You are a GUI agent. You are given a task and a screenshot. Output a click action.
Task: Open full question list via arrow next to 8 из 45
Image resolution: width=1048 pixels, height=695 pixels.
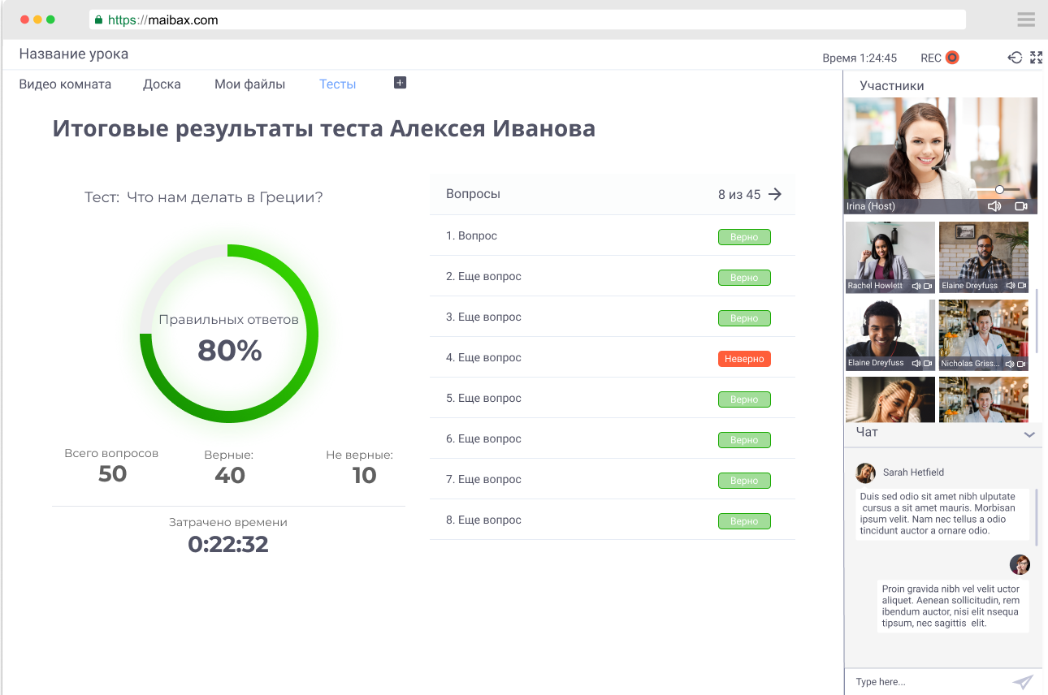point(775,194)
